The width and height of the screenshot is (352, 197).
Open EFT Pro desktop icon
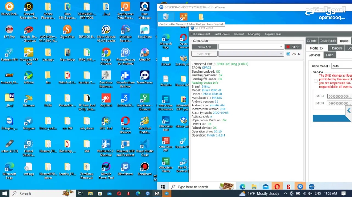coord(10,32)
